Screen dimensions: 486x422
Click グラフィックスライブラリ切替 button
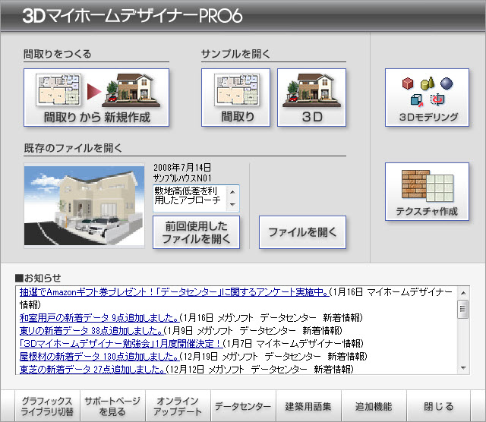click(47, 406)
